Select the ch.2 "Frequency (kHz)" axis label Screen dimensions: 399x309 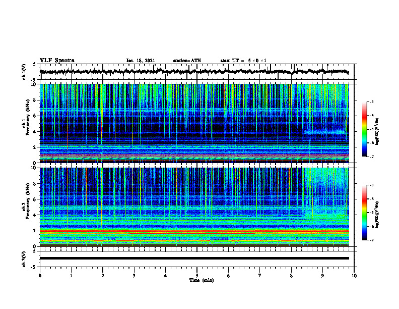[28, 201]
